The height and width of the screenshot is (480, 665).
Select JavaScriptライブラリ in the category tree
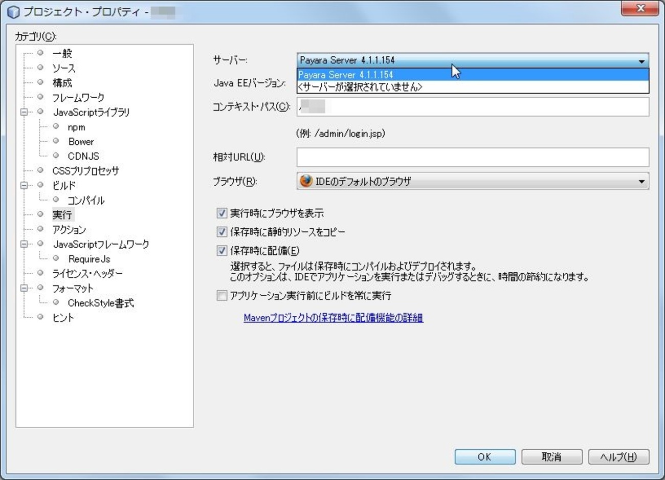point(91,112)
